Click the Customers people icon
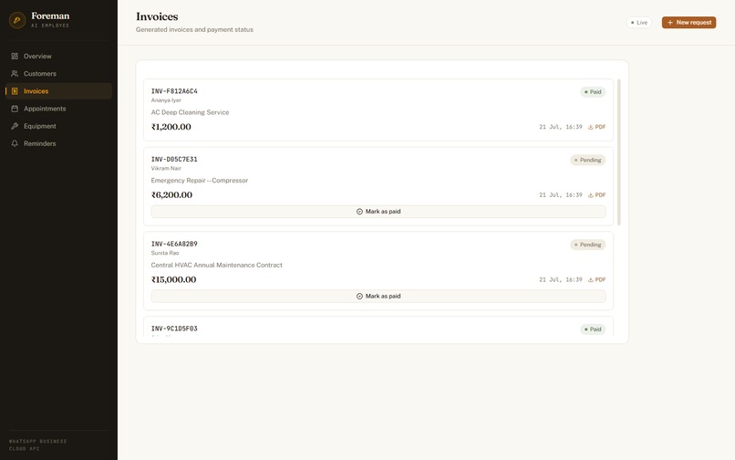 [15, 74]
